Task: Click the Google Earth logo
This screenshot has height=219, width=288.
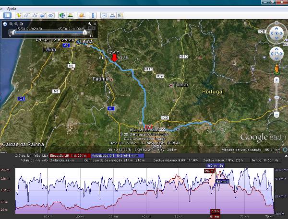Action: (263, 138)
